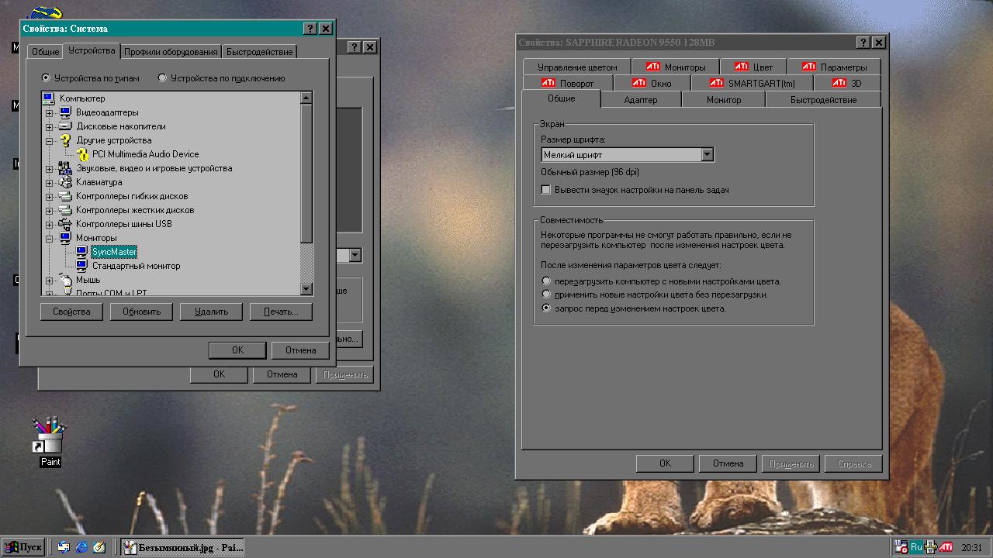Screen dimensions: 993x558
Task: Click OK in the System Properties dialog
Action: click(x=237, y=350)
